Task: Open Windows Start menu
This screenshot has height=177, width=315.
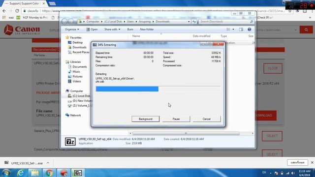Action: coord(6,173)
